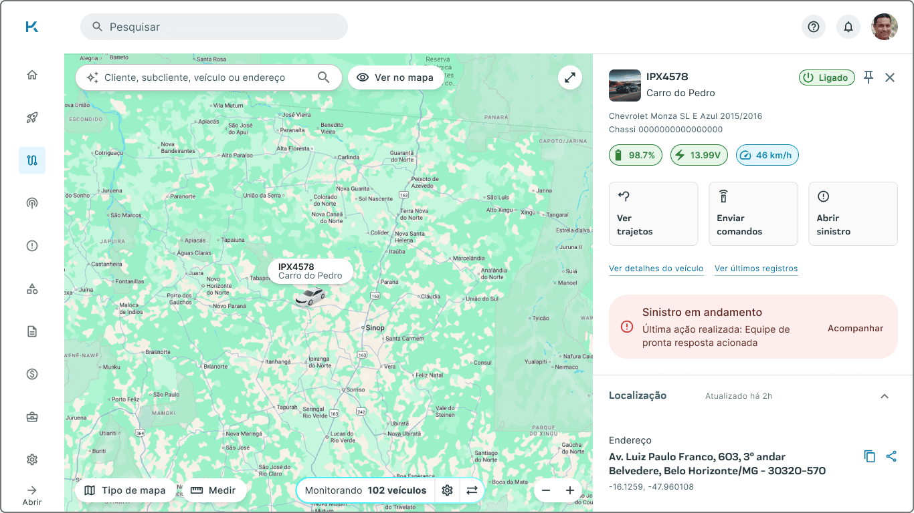The image size is (914, 513).
Task: Open the briefcase icon in sidebar
Action: [x=32, y=417]
